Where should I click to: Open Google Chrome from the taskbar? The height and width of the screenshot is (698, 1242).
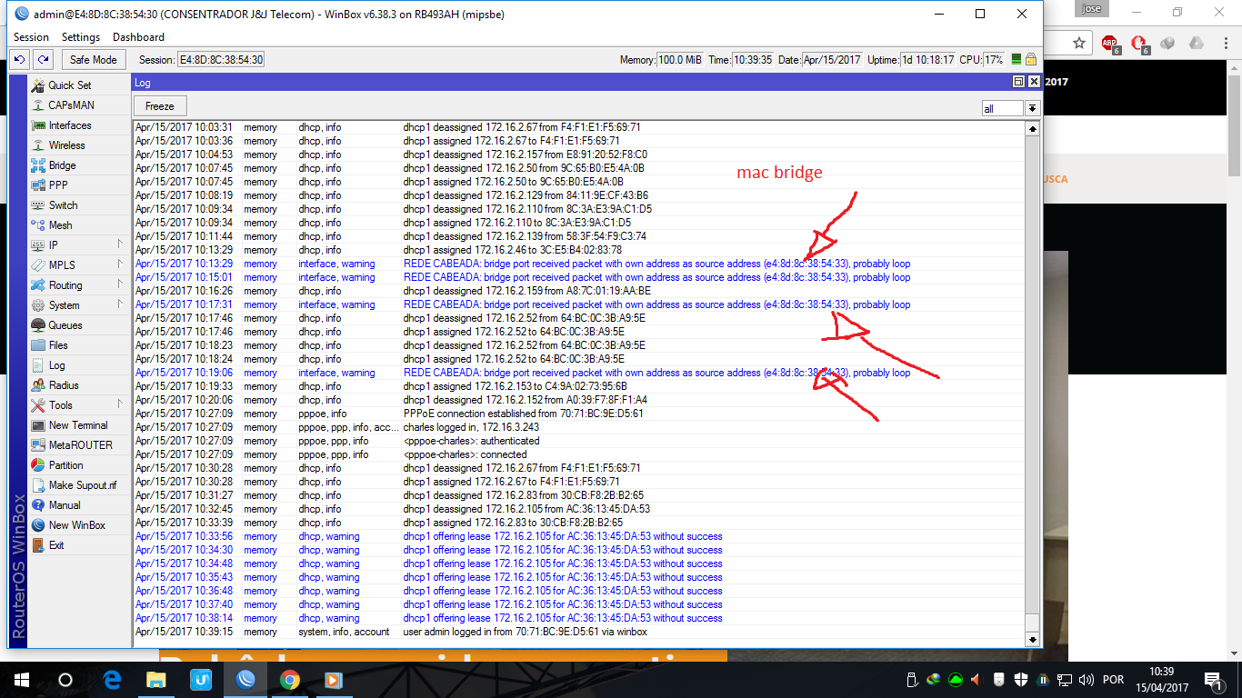(290, 680)
